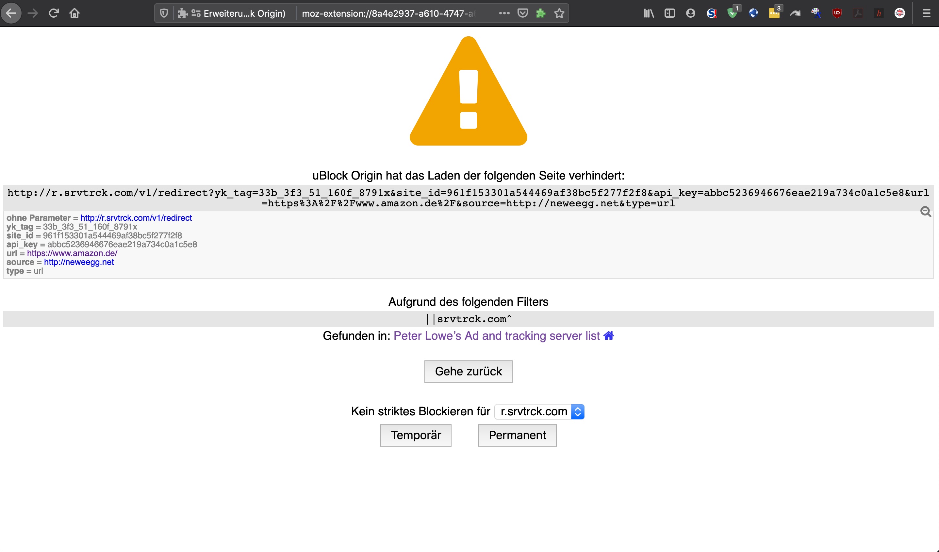939x552 pixels.
Task: Click the Temporär button
Action: [x=416, y=435]
